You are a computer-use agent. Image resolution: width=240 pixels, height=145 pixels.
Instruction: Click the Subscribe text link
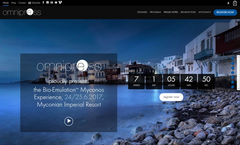pos(36,3)
